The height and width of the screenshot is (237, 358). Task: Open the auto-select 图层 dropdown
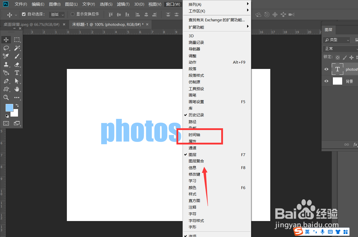tap(57, 15)
